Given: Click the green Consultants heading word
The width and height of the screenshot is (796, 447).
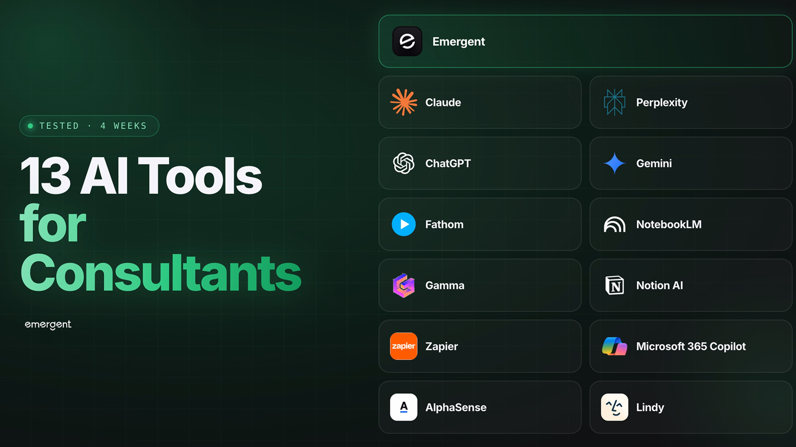Looking at the screenshot, I should click(161, 273).
